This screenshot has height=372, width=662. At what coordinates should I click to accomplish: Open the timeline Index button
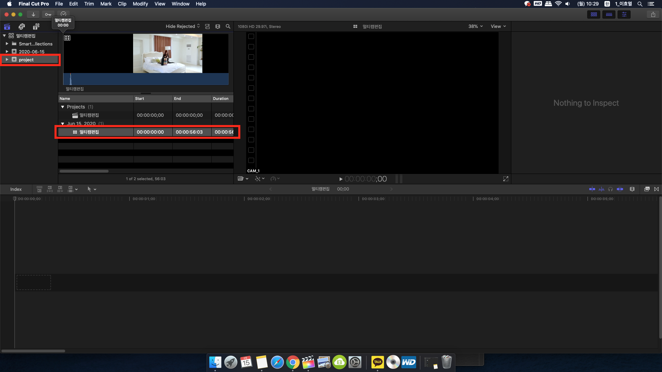16,189
